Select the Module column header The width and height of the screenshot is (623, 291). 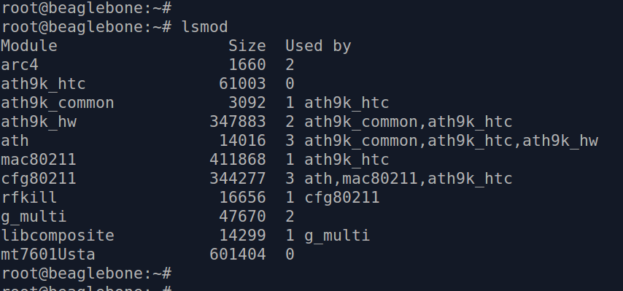point(29,46)
